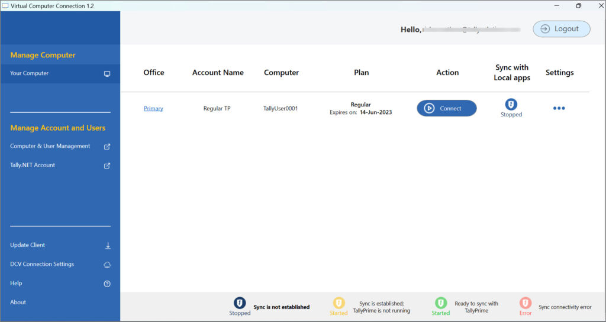
Task: Click the Sync connectivity error text
Action: click(565, 307)
